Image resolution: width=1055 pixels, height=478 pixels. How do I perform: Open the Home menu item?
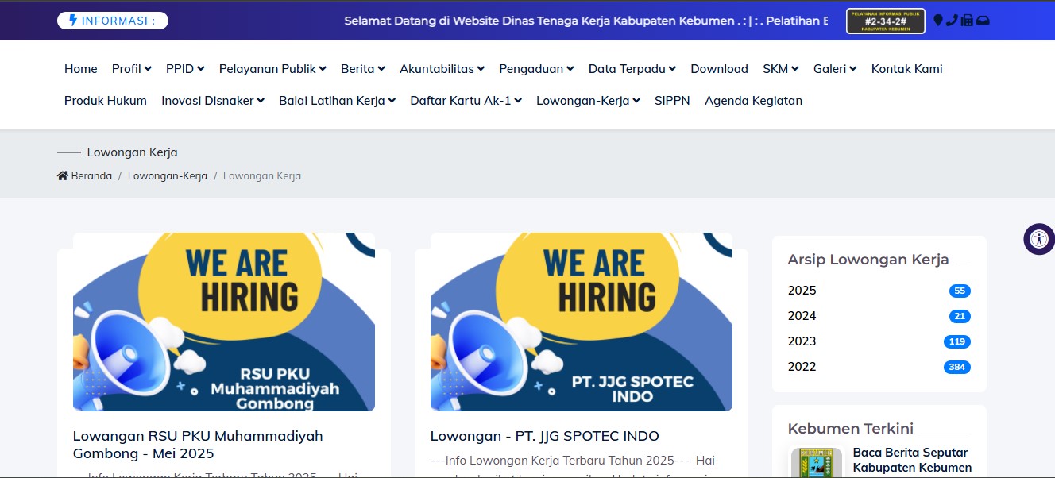(x=81, y=69)
